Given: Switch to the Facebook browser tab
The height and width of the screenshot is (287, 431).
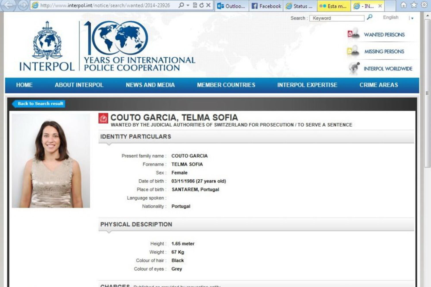Looking at the screenshot, I should (x=266, y=6).
